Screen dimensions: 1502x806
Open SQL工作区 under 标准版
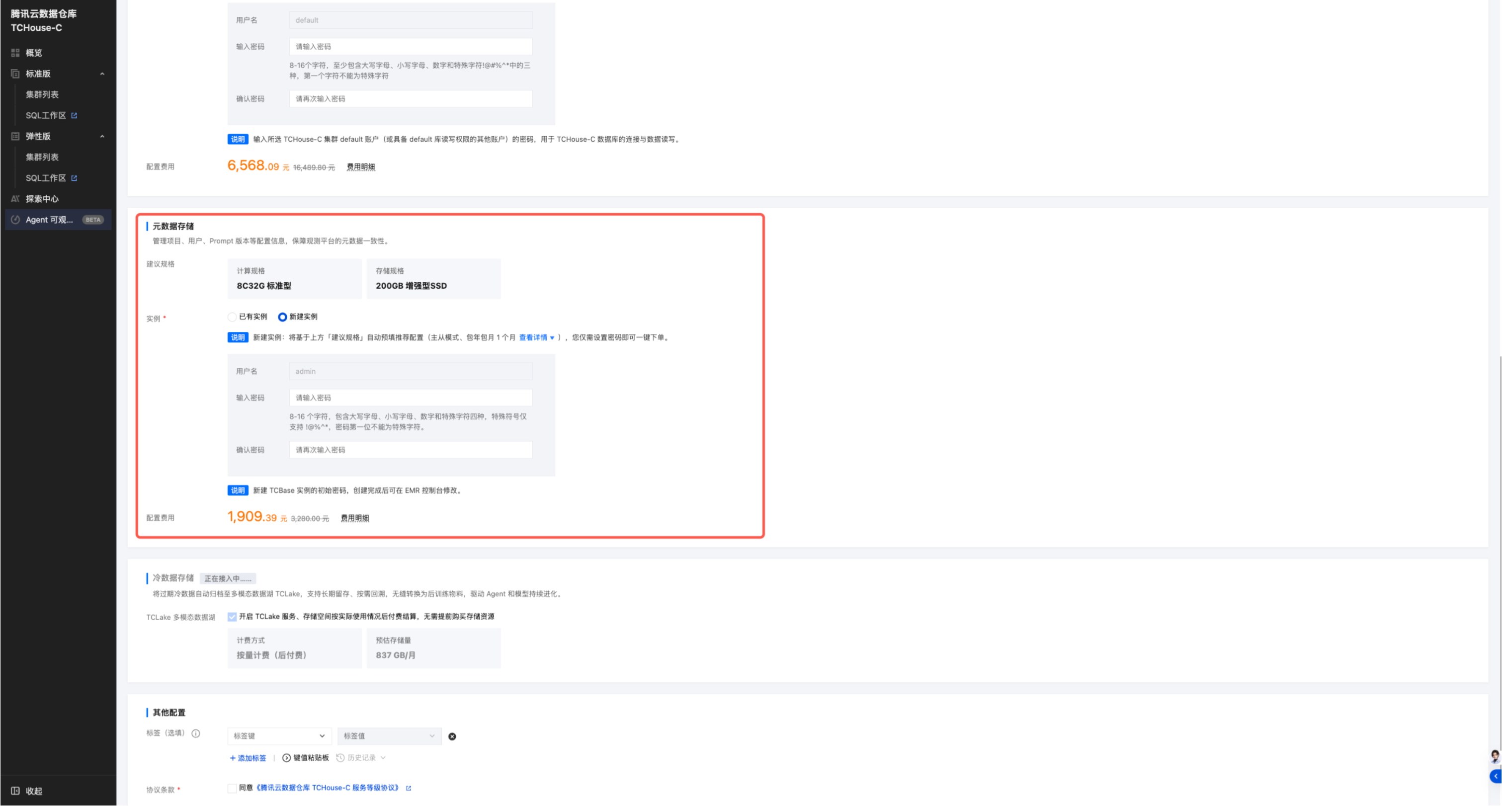46,115
